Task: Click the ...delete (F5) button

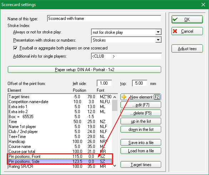Action: click(141, 113)
